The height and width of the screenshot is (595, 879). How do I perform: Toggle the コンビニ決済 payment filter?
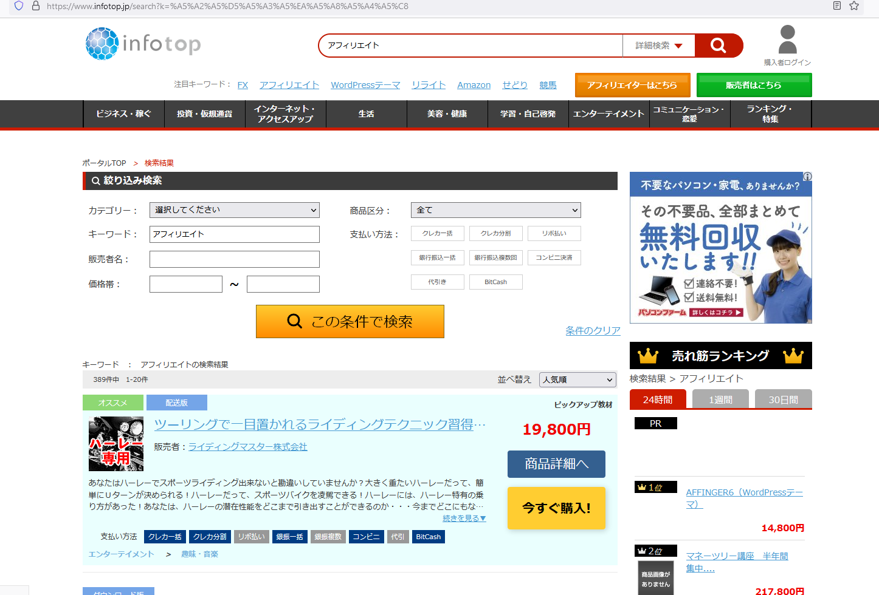coord(554,257)
